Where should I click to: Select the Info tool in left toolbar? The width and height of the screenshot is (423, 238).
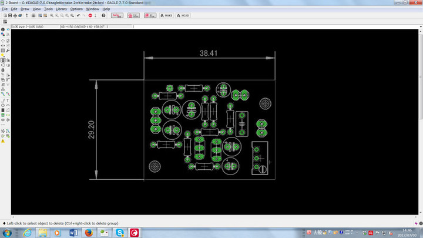tap(2, 29)
